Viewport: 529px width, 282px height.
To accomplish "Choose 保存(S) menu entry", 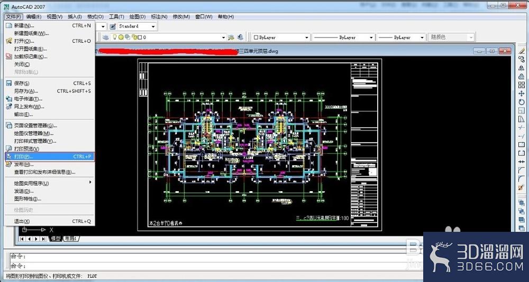I will click(49, 83).
